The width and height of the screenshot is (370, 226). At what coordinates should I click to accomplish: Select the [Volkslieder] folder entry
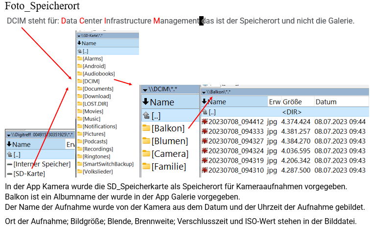pyautogui.click(x=97, y=172)
